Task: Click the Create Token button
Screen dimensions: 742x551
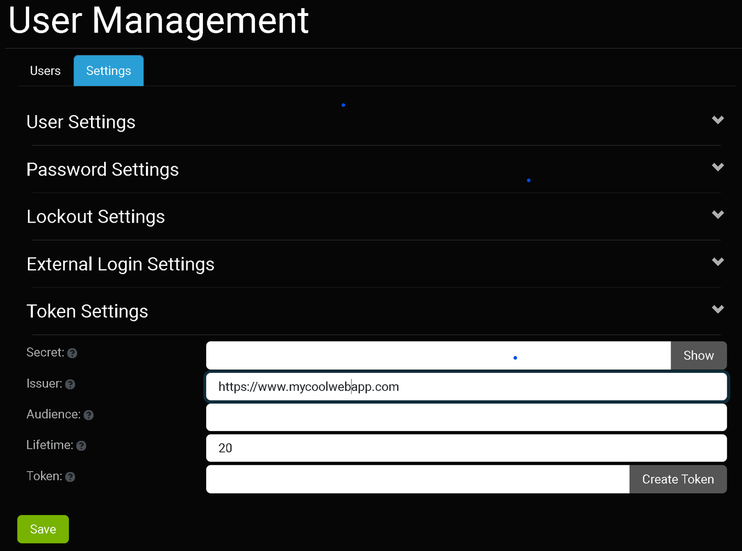Action: point(678,479)
